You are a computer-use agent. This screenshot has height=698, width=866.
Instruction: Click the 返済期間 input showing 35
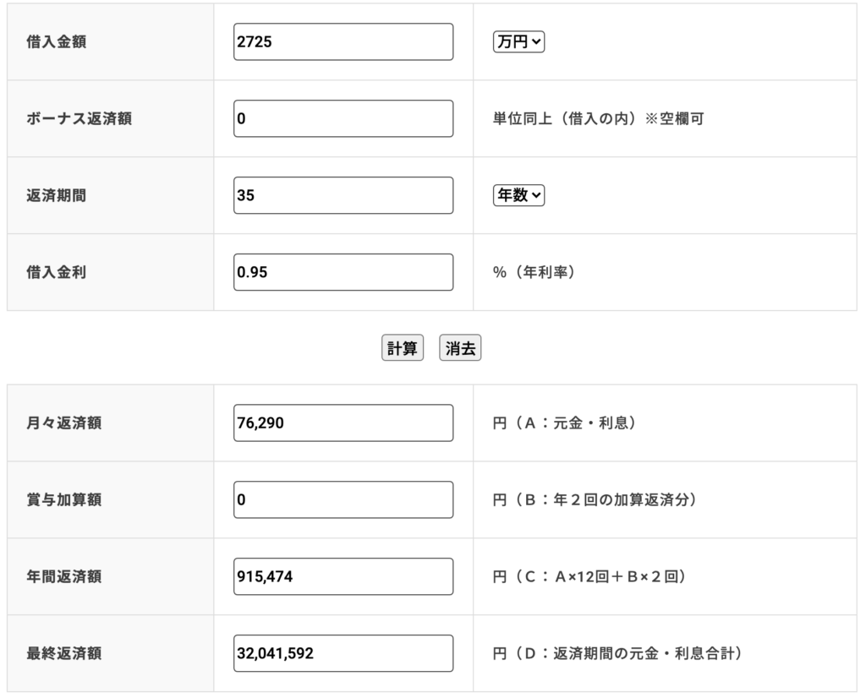pos(343,195)
